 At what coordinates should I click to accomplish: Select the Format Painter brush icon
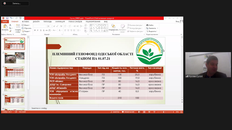click(10, 31)
